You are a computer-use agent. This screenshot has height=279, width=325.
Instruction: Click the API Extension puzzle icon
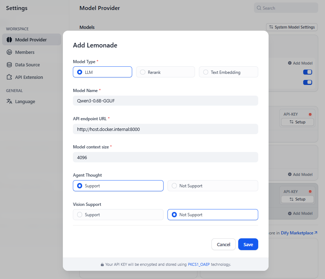point(9,77)
